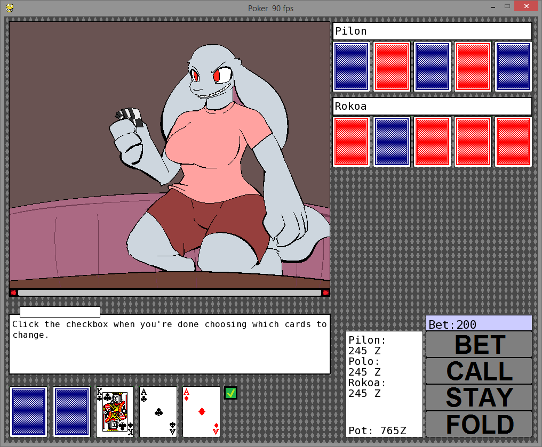
Task: Click the Pilon name label
Action: (432, 31)
